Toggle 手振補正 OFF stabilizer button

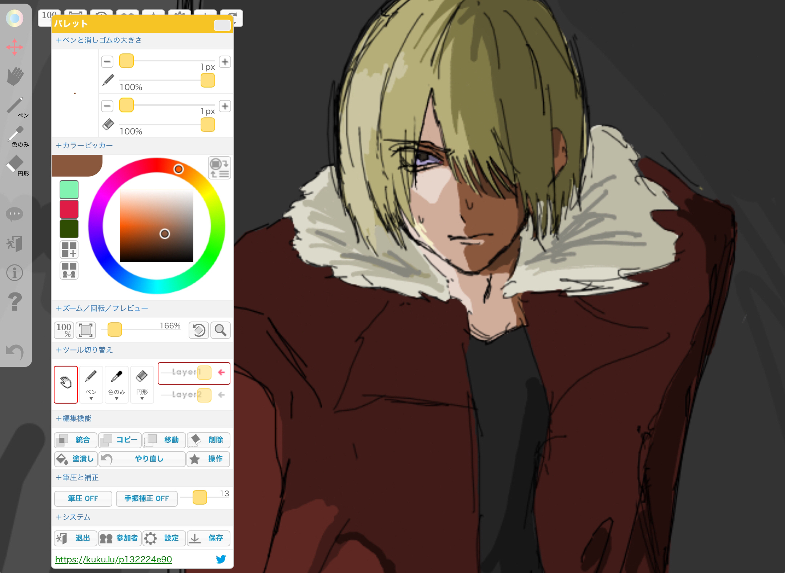tap(147, 498)
